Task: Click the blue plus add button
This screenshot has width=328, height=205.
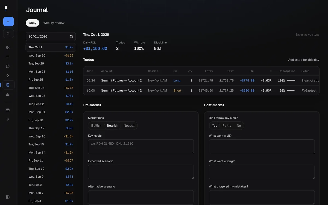Action: point(8,22)
